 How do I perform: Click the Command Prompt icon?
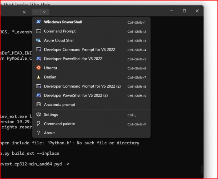[x=38, y=31]
